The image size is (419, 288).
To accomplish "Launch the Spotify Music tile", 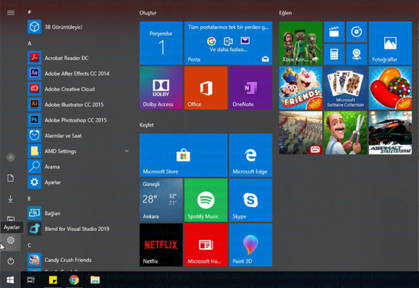I will coord(206,200).
